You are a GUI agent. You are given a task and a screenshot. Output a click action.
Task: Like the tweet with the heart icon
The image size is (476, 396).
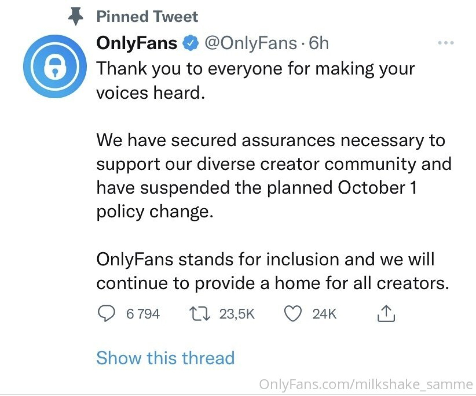click(293, 314)
